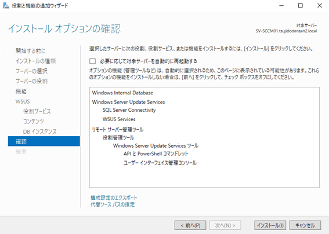This screenshot has height=234, width=329.
Task: Click server name SV-SCCM01.tsujidodensan2.local
Action: (x=286, y=31)
